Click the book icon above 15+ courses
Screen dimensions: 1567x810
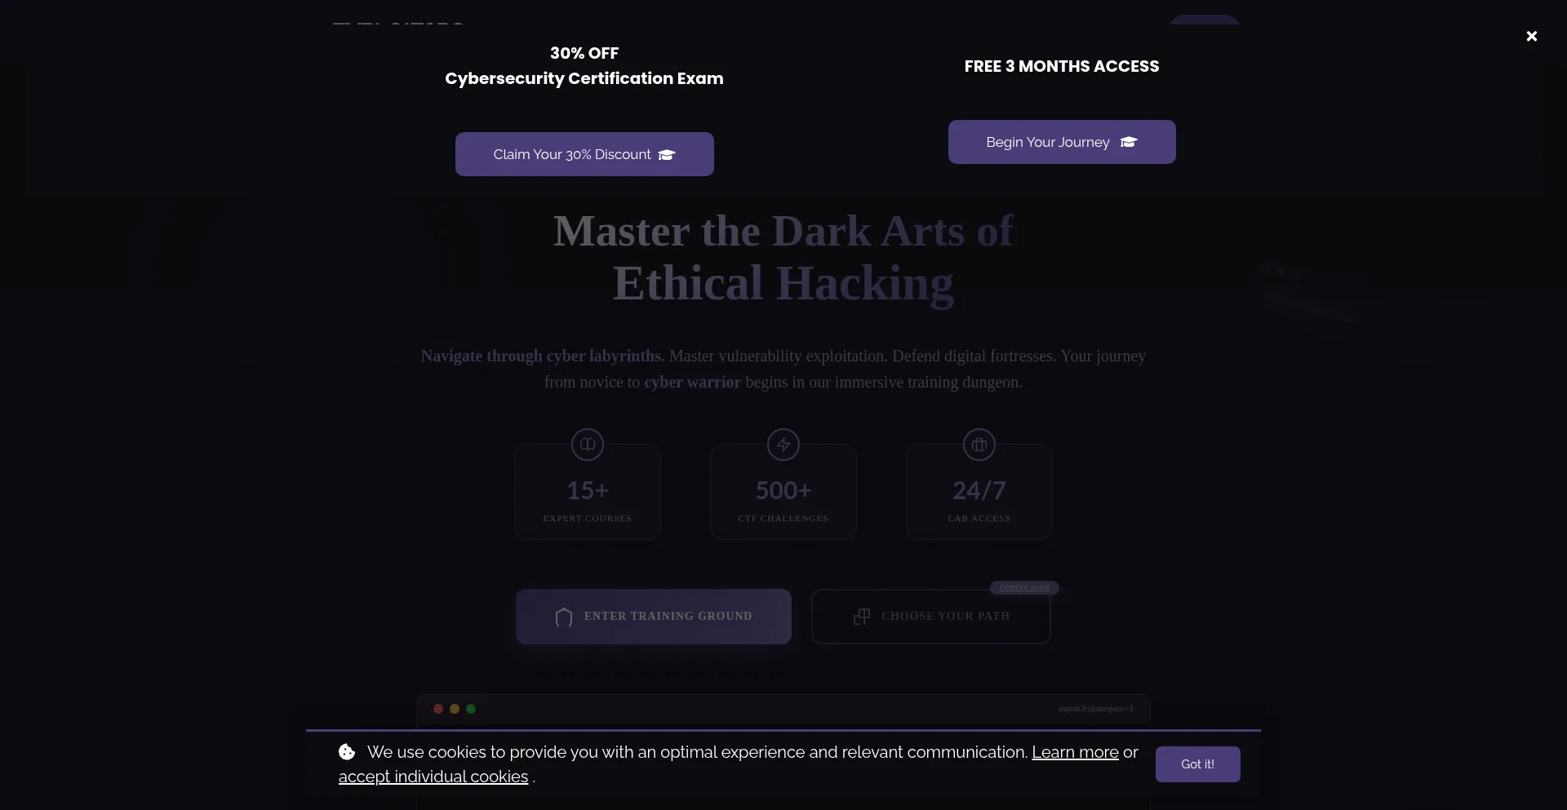pyautogui.click(x=588, y=445)
